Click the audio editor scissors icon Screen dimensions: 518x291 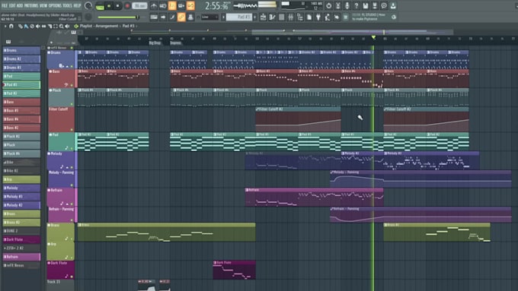[338, 6]
